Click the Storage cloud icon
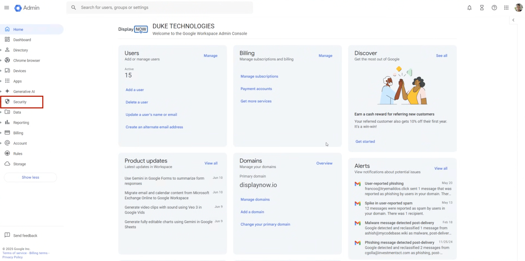The height and width of the screenshot is (261, 525). point(7,164)
